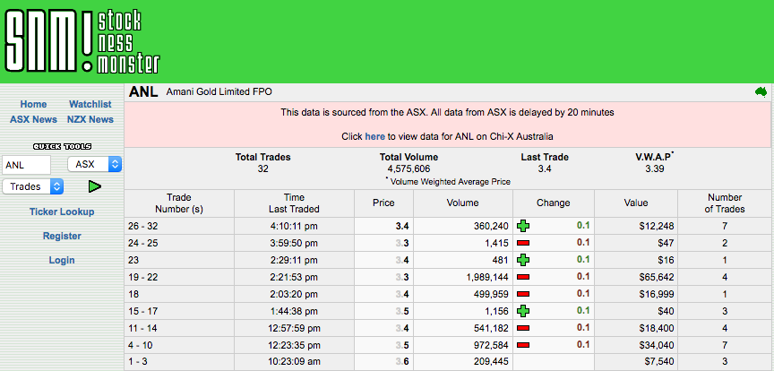Click the Stock Ness Monster logo
Image resolution: width=774 pixels, height=371 pixels.
pos(82,41)
